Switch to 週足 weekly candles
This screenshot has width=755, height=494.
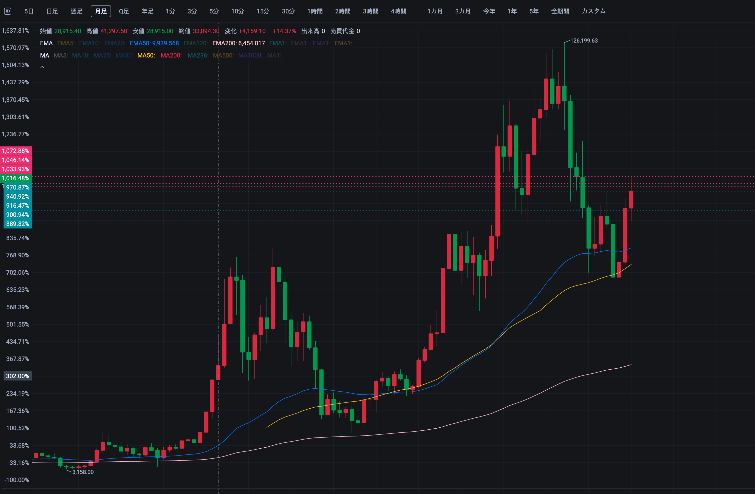pos(77,11)
